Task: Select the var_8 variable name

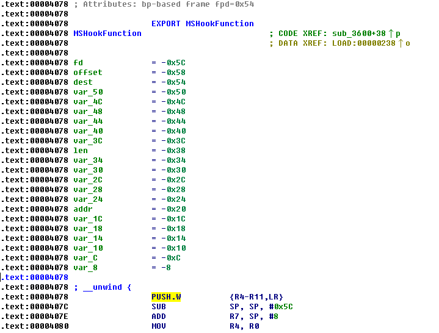Action: pyautogui.click(x=85, y=268)
